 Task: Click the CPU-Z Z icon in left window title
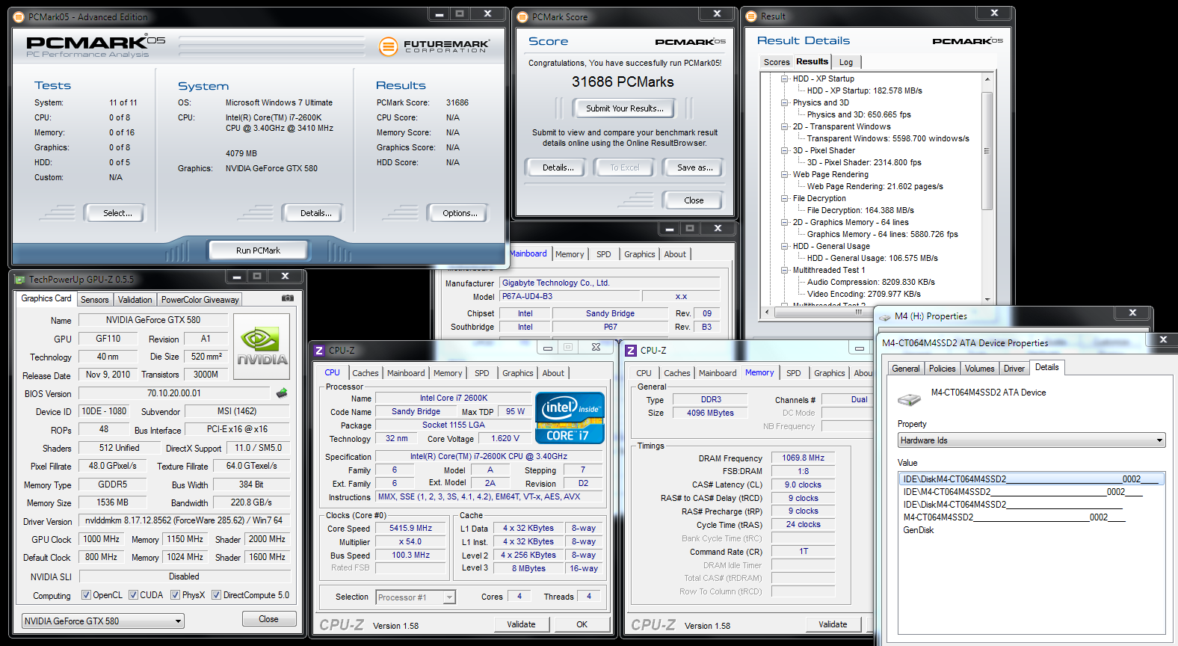(319, 350)
